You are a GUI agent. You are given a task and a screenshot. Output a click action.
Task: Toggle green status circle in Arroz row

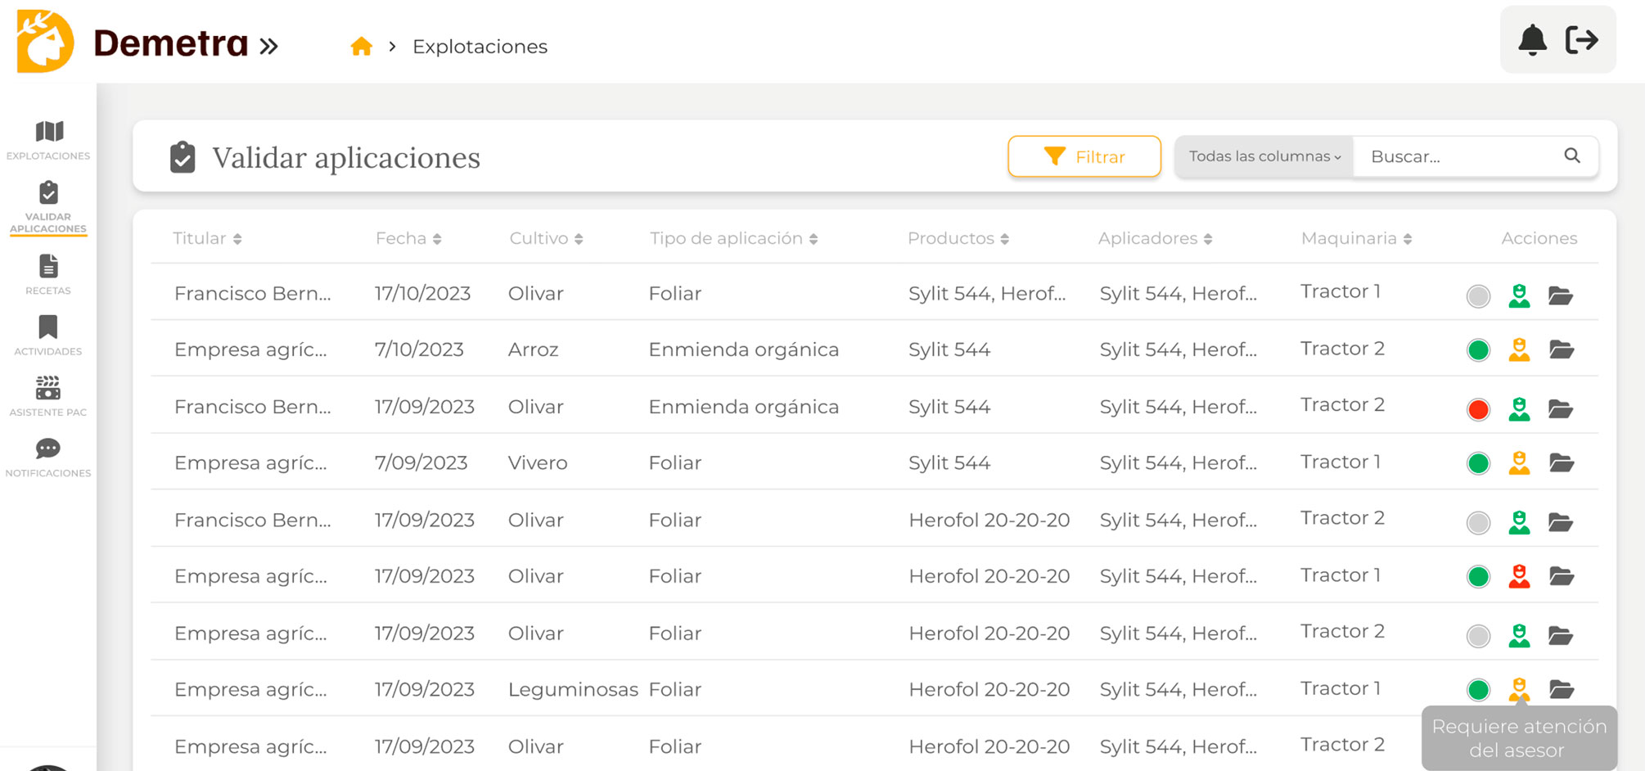coord(1478,350)
